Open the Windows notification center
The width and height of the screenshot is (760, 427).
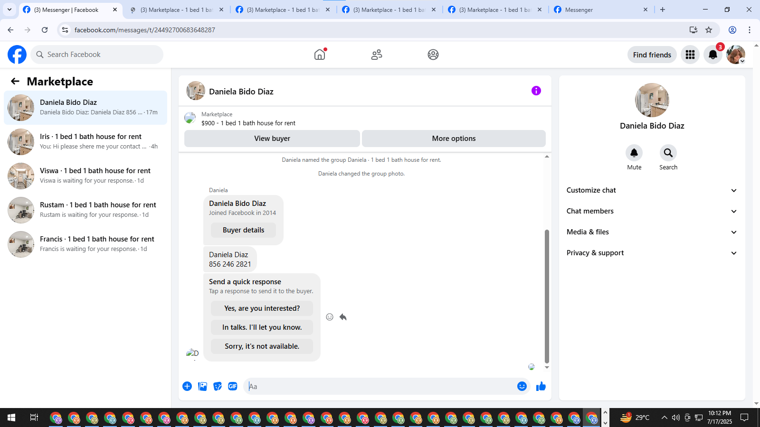click(744, 418)
